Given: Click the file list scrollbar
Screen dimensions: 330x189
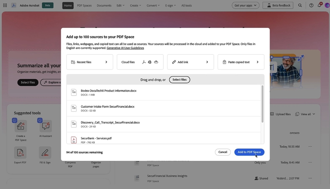Looking at the screenshot, I should [x=262, y=104].
